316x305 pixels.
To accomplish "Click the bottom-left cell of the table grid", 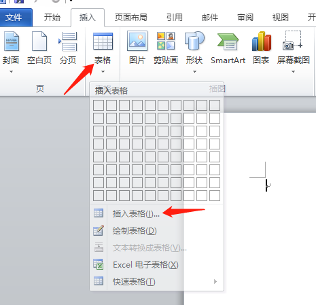I will [99, 196].
